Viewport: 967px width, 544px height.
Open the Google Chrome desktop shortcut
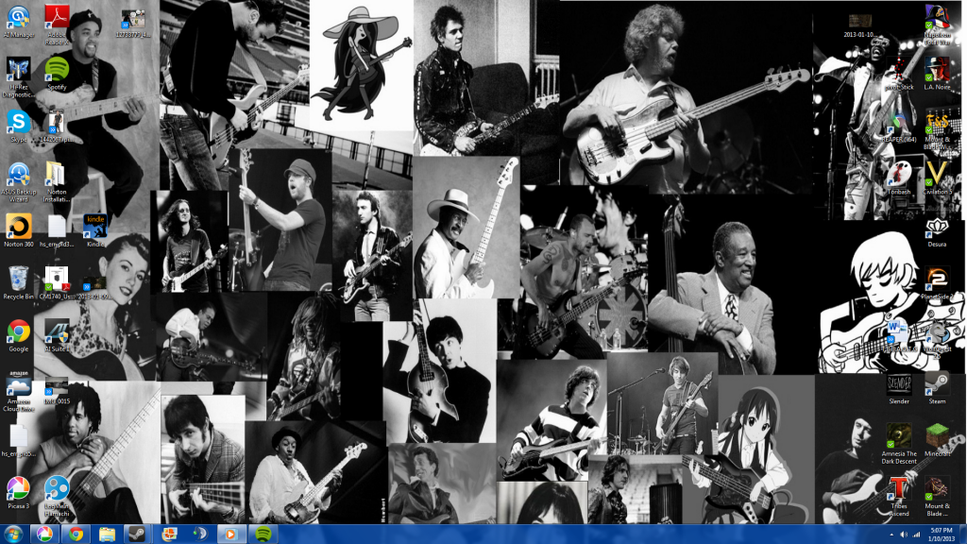19,335
